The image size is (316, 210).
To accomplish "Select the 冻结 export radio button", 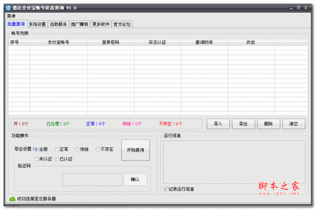I will [77, 149].
